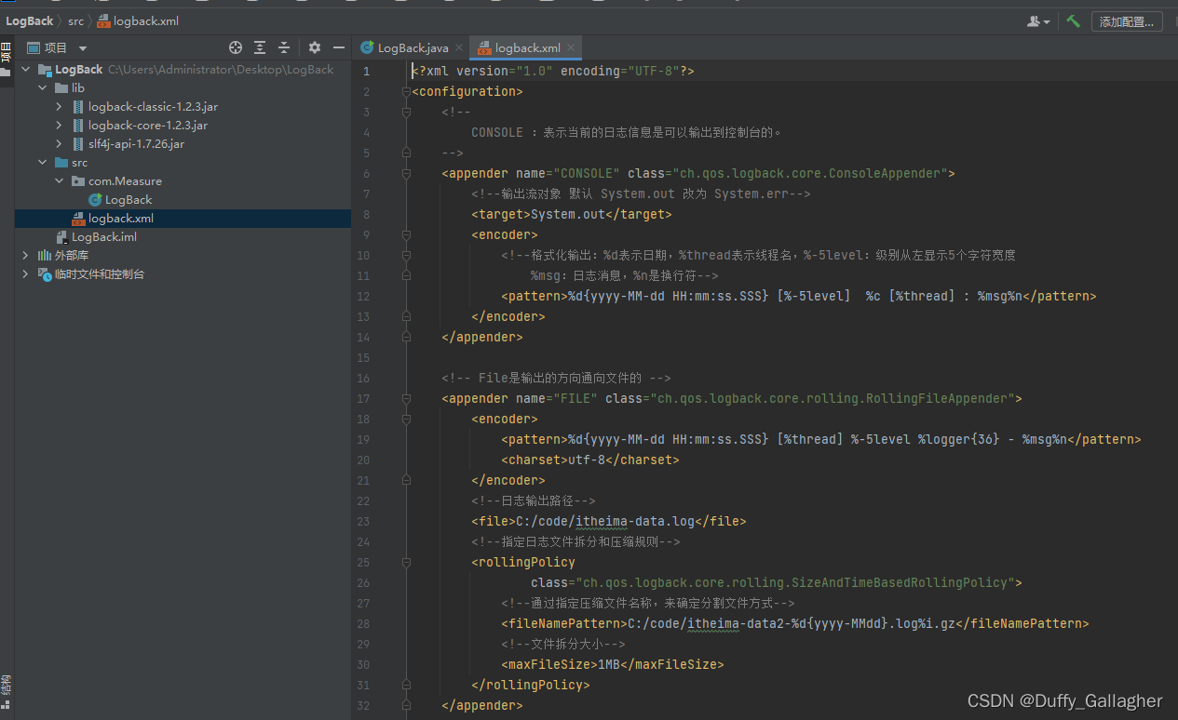Select 外部库 in project tree

click(72, 255)
